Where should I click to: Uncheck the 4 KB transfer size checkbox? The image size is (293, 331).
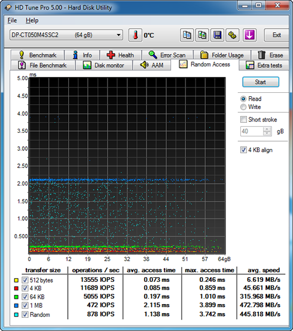point(25,289)
